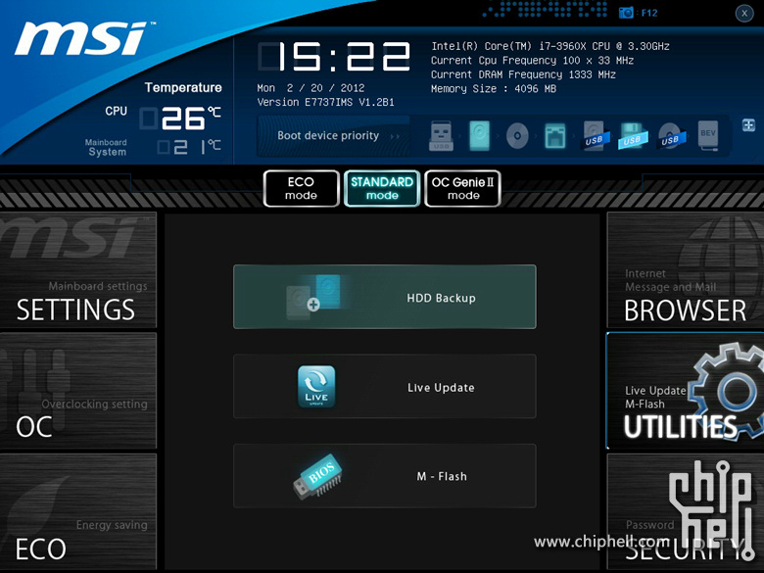Click the Current DRAM Frequency 1333 MHz text
The height and width of the screenshot is (573, 764).
coord(523,74)
